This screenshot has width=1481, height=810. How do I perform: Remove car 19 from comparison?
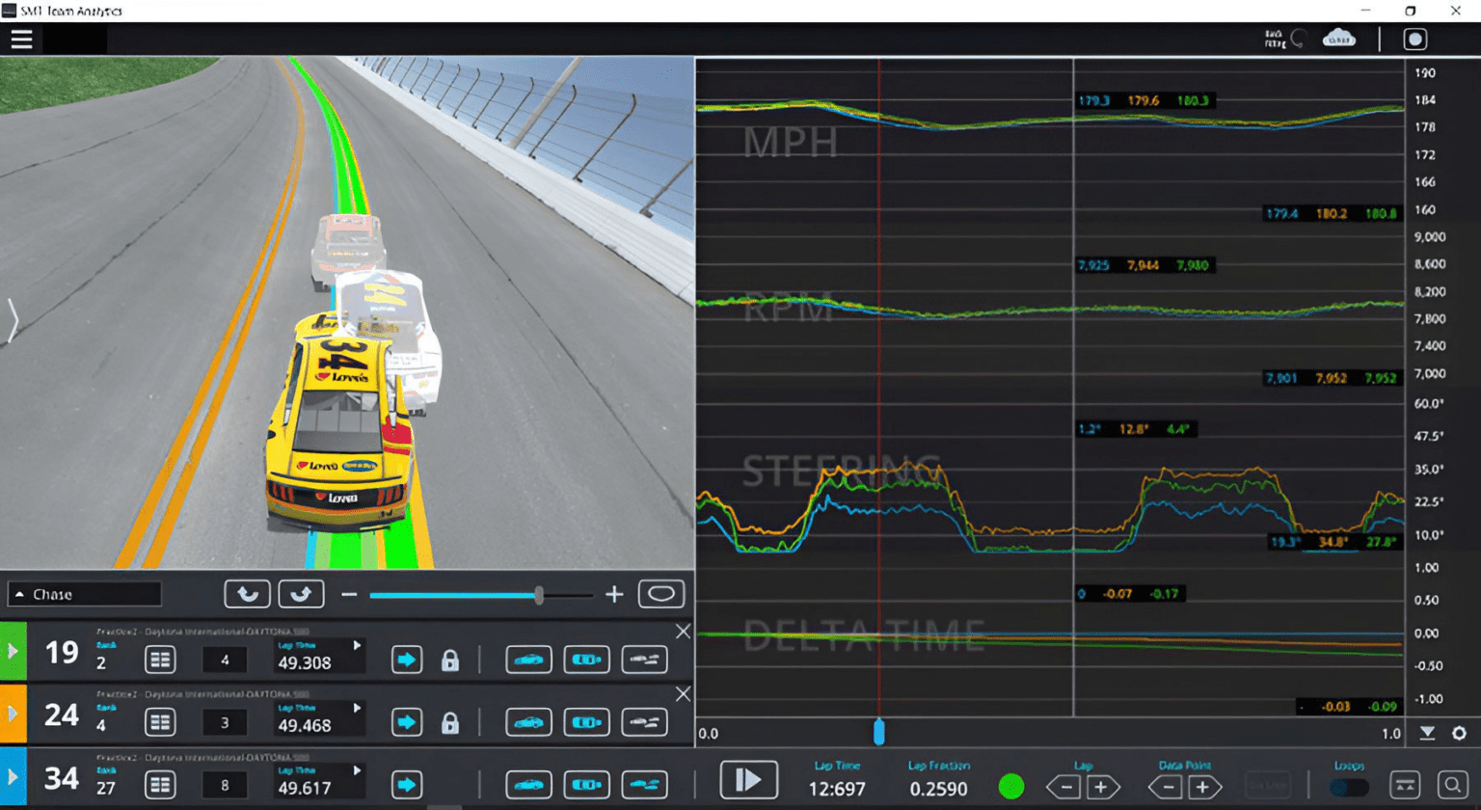coord(683,632)
